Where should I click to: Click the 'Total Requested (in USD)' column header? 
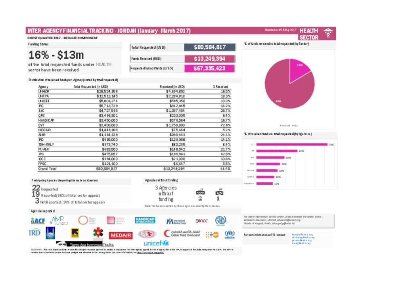[x=91, y=87]
